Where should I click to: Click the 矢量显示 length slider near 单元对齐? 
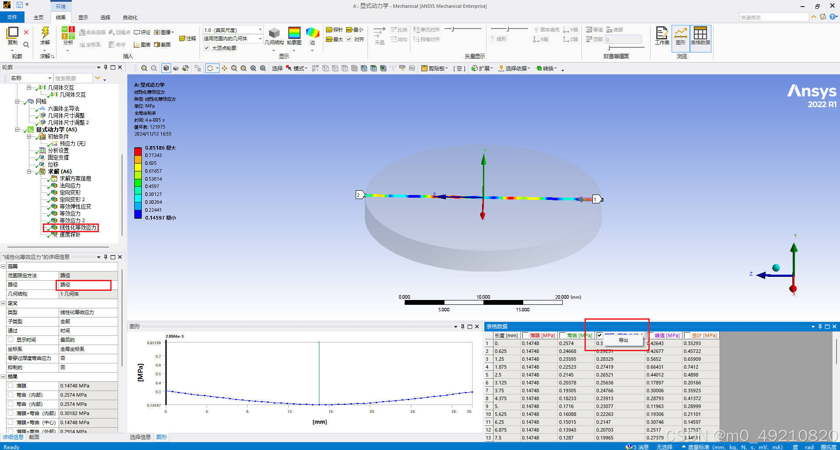click(x=462, y=29)
